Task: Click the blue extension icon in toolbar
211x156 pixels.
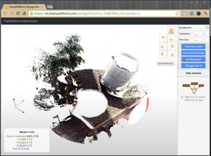Action: (x=192, y=13)
